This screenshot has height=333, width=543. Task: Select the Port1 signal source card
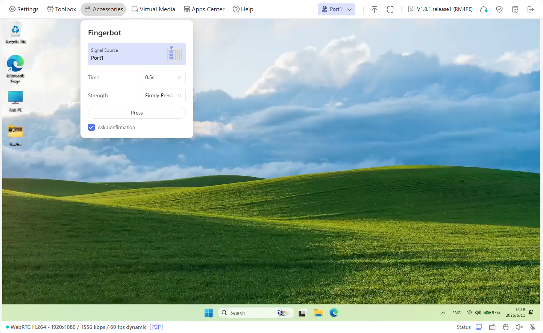[137, 54]
